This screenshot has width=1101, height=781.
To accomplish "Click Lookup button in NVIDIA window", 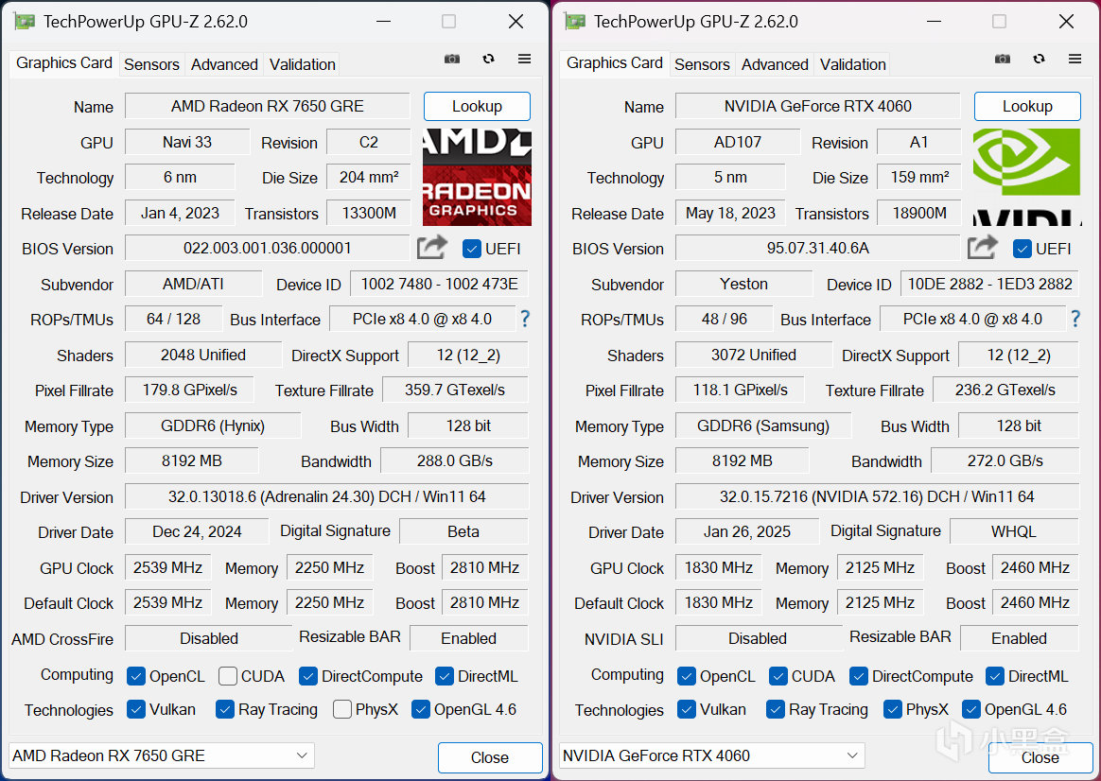I will coord(1027,106).
